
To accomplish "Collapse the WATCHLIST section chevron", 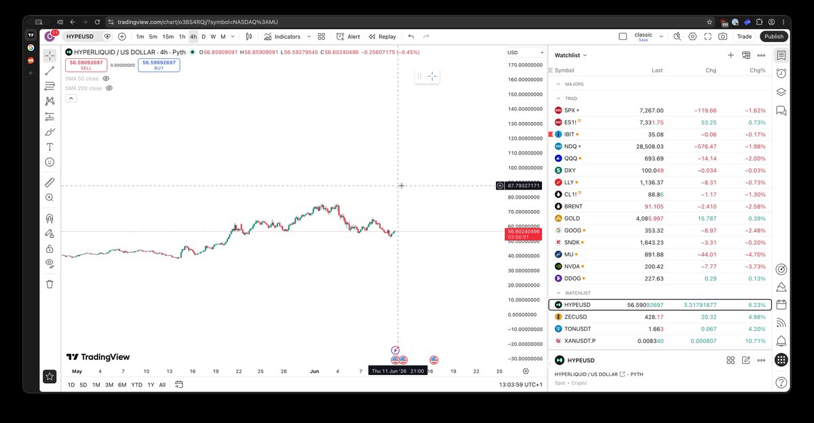I will point(559,293).
